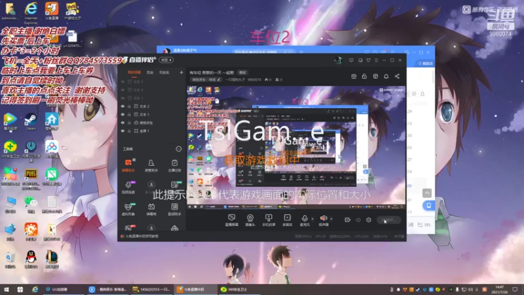
Task: Open the bell notification icon
Action: tap(386, 76)
